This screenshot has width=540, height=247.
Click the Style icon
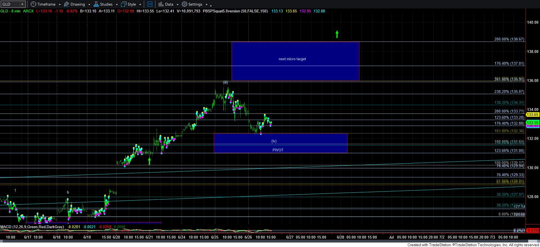pyautogui.click(x=123, y=4)
